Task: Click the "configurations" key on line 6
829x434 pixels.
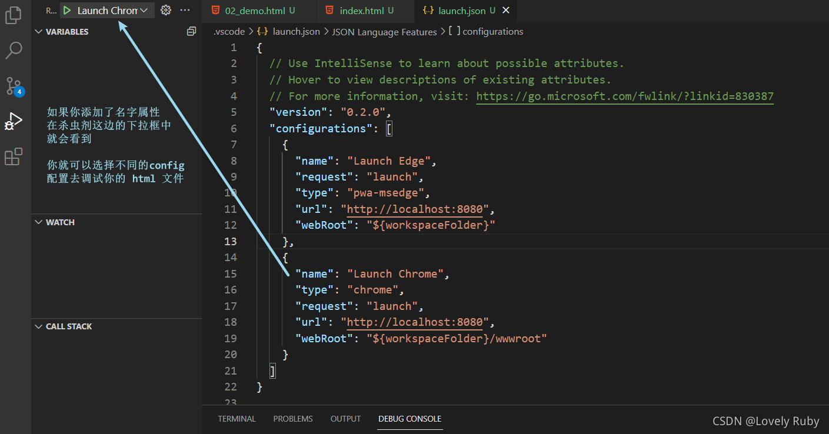Action: [x=321, y=128]
